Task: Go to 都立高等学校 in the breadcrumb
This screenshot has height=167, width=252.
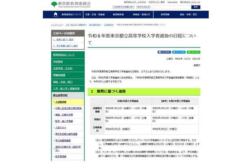Action: coord(94,25)
